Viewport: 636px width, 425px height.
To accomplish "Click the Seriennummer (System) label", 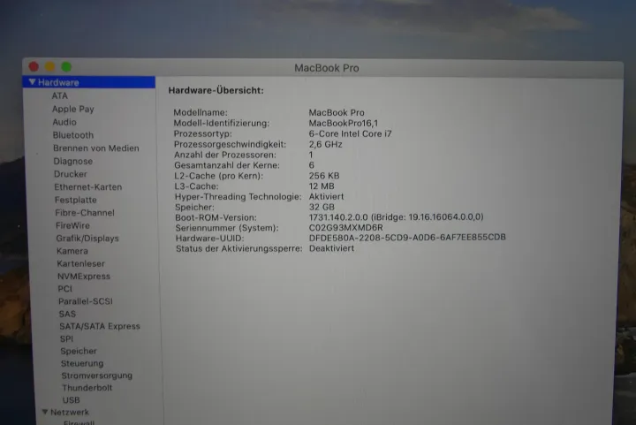I will pyautogui.click(x=227, y=228).
